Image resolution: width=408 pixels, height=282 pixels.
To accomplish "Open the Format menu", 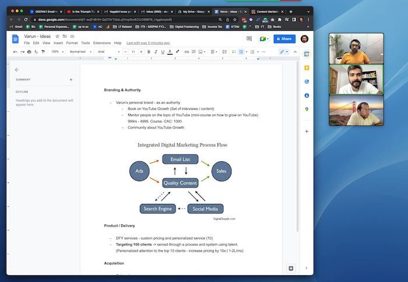I will tap(72, 43).
